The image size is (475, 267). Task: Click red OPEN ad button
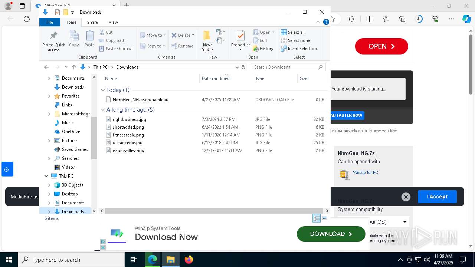381,46
